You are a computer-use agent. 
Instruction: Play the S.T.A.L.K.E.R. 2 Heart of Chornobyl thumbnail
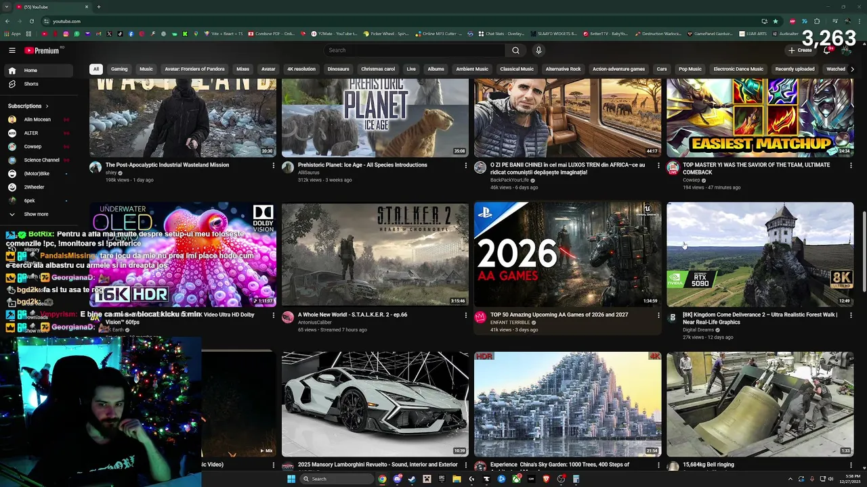click(x=375, y=254)
